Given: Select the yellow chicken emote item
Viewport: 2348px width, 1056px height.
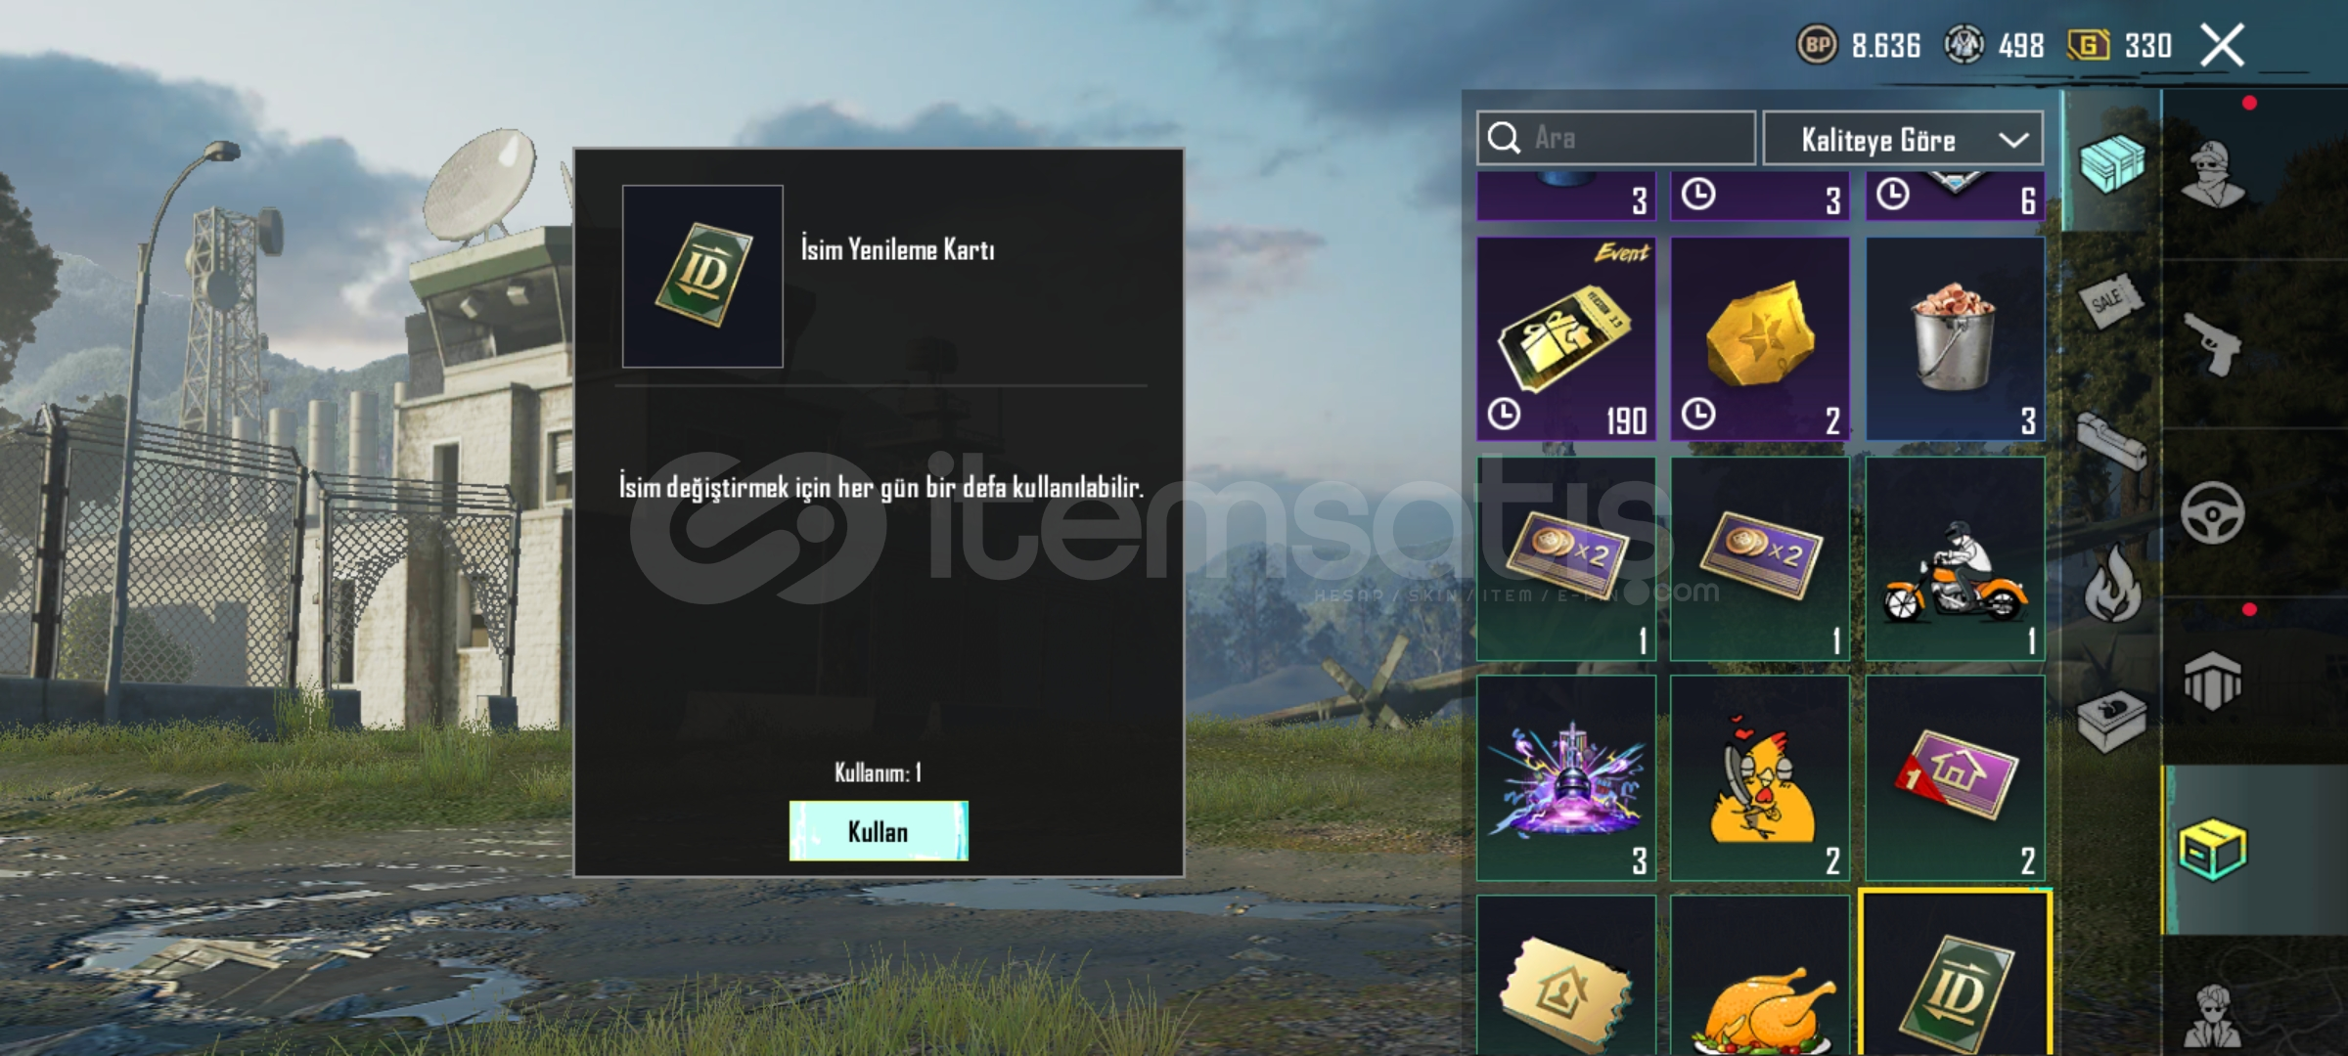Looking at the screenshot, I should pos(1760,778).
